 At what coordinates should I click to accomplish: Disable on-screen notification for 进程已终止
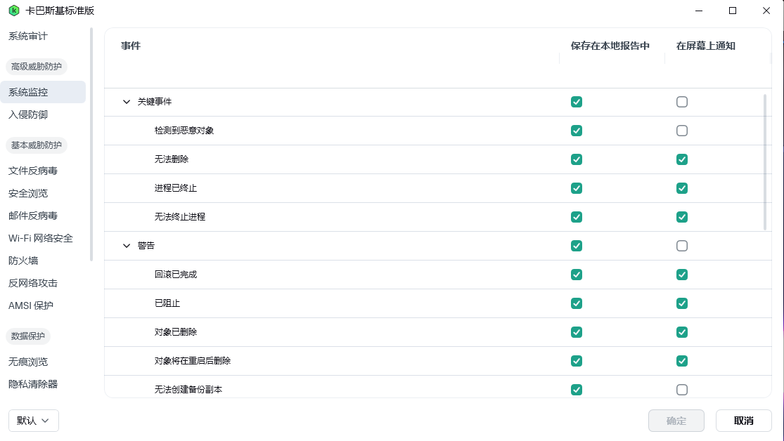682,188
